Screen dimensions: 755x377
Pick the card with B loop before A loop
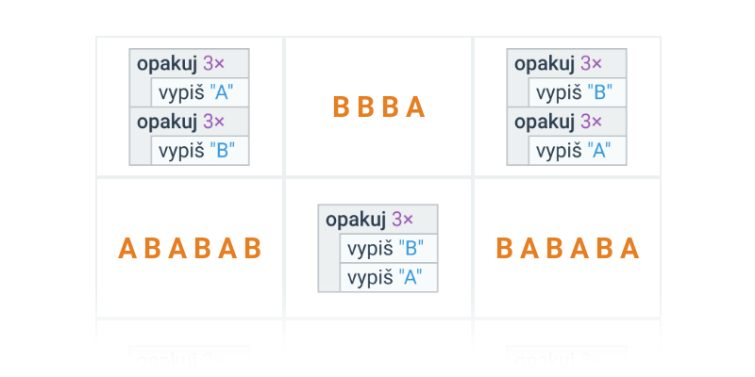click(x=567, y=107)
